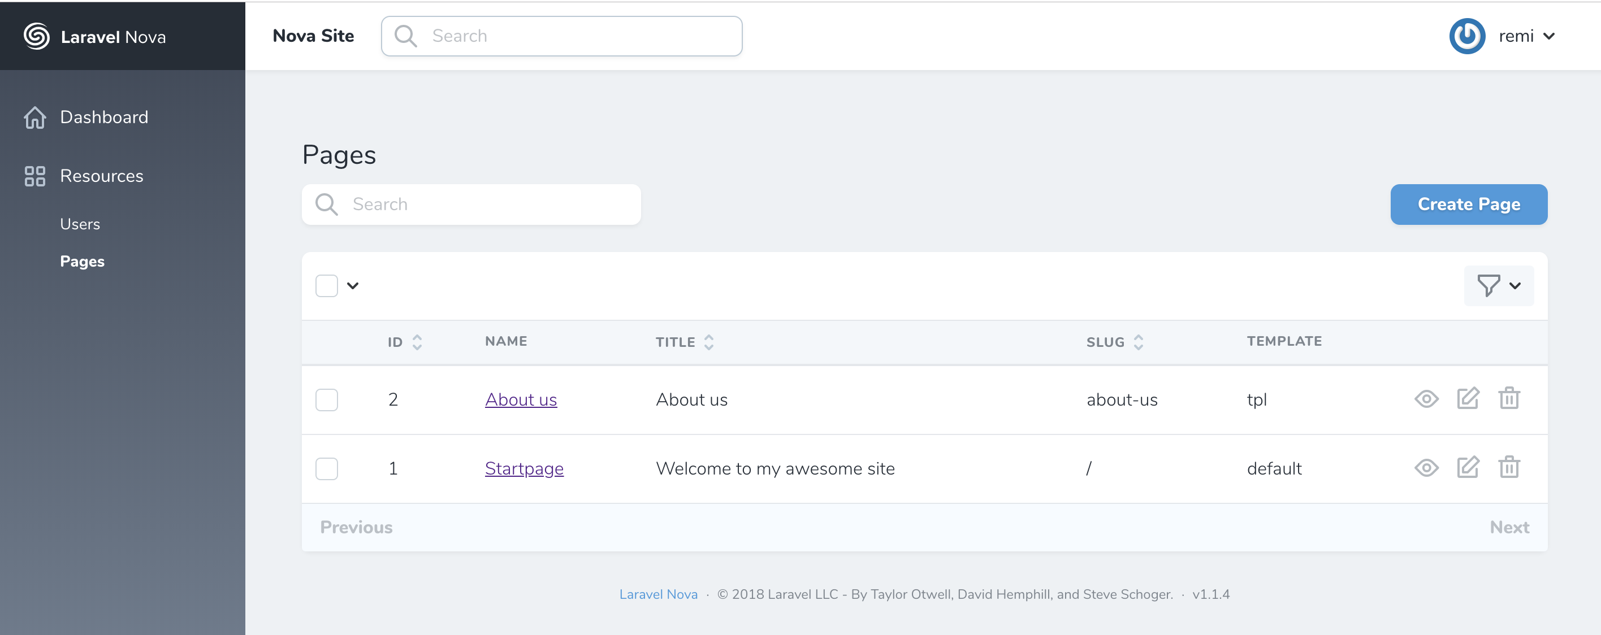This screenshot has width=1601, height=635.
Task: Click the NAME column header
Action: click(506, 341)
